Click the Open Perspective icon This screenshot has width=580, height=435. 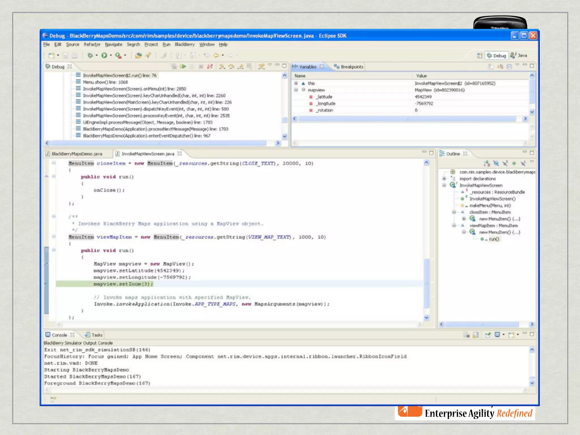pos(479,56)
